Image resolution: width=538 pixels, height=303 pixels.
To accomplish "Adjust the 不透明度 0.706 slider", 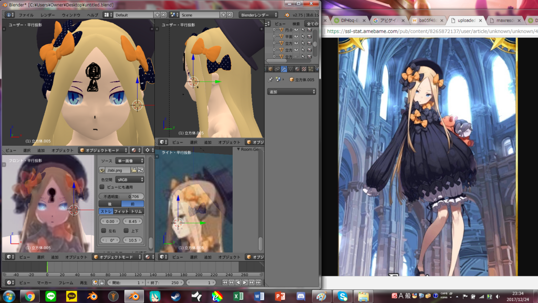I will click(121, 197).
